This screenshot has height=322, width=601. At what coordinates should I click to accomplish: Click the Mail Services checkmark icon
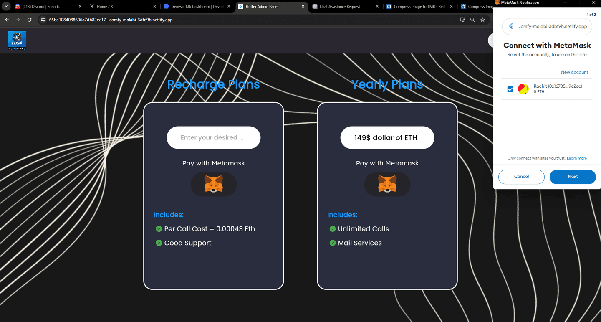click(x=332, y=243)
